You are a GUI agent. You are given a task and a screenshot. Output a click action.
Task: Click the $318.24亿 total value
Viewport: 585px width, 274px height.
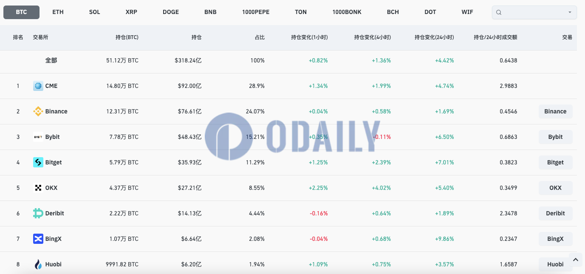[x=188, y=60]
